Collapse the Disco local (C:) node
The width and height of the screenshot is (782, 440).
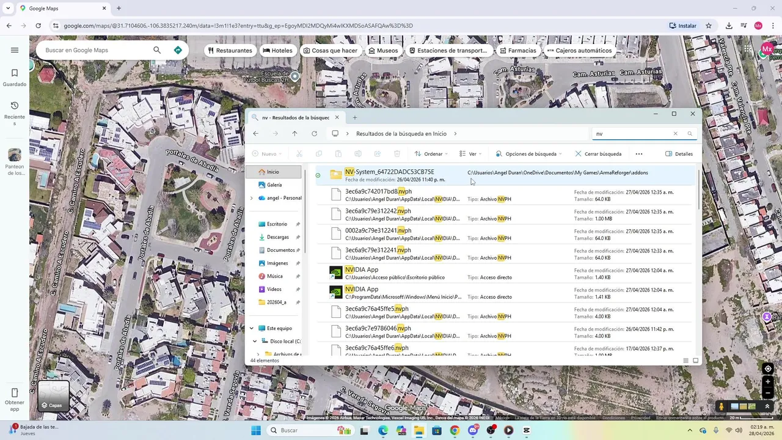tap(255, 341)
